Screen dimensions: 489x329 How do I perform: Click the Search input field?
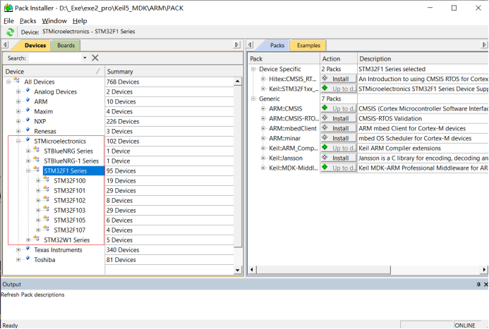55,58
